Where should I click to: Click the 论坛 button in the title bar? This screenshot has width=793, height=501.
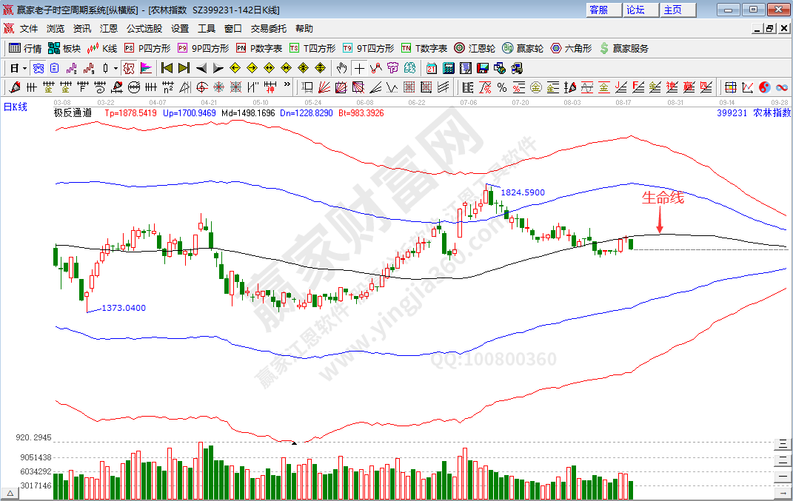[635, 10]
